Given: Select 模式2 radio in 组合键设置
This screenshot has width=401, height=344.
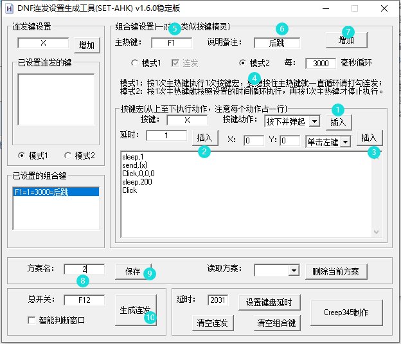Looking at the screenshot, I should (x=242, y=63).
